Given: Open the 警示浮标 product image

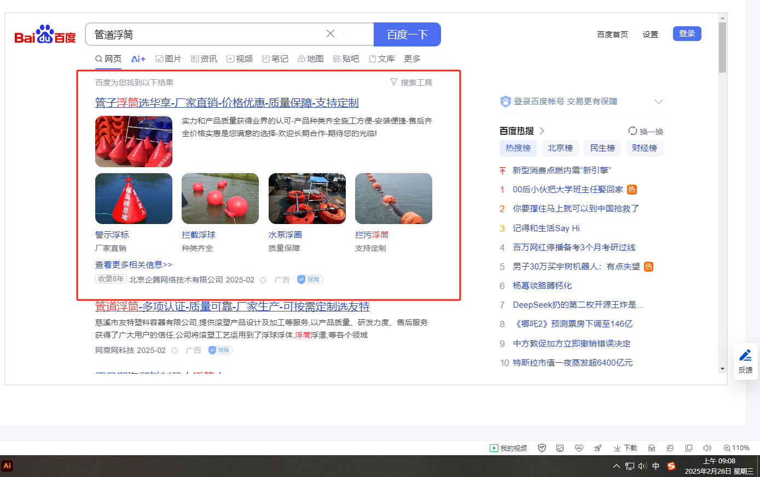Looking at the screenshot, I should [134, 198].
